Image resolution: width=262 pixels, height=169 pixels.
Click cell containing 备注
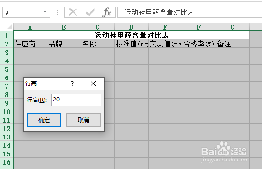[233, 44]
